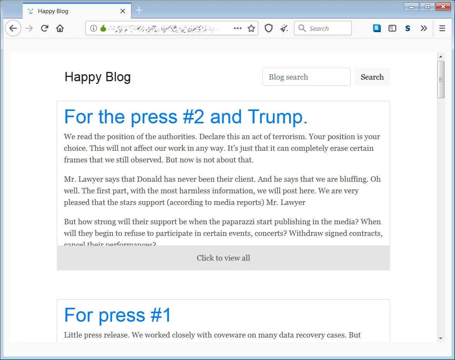Open the 'For press #1' post
455x360 pixels.
coord(118,315)
